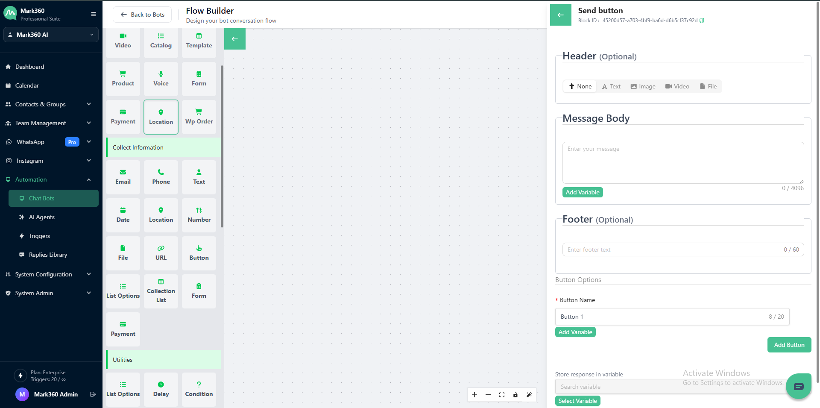820x408 pixels.
Task: Toggle the canvas lock icon
Action: [515, 395]
